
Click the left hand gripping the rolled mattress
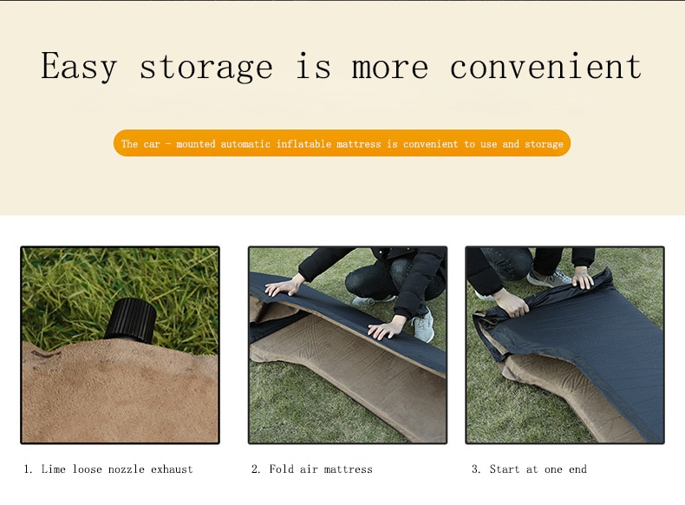(x=511, y=303)
